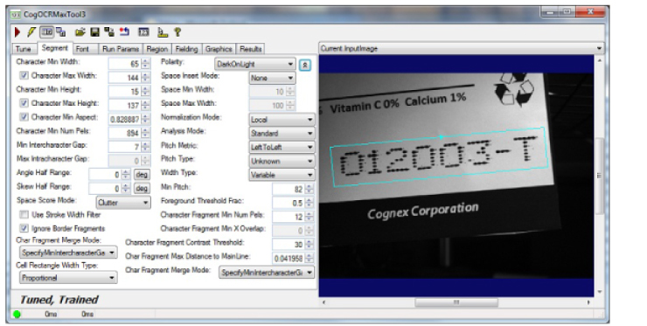Adjust Character Fragment Min Num Pels spinner

310,217
